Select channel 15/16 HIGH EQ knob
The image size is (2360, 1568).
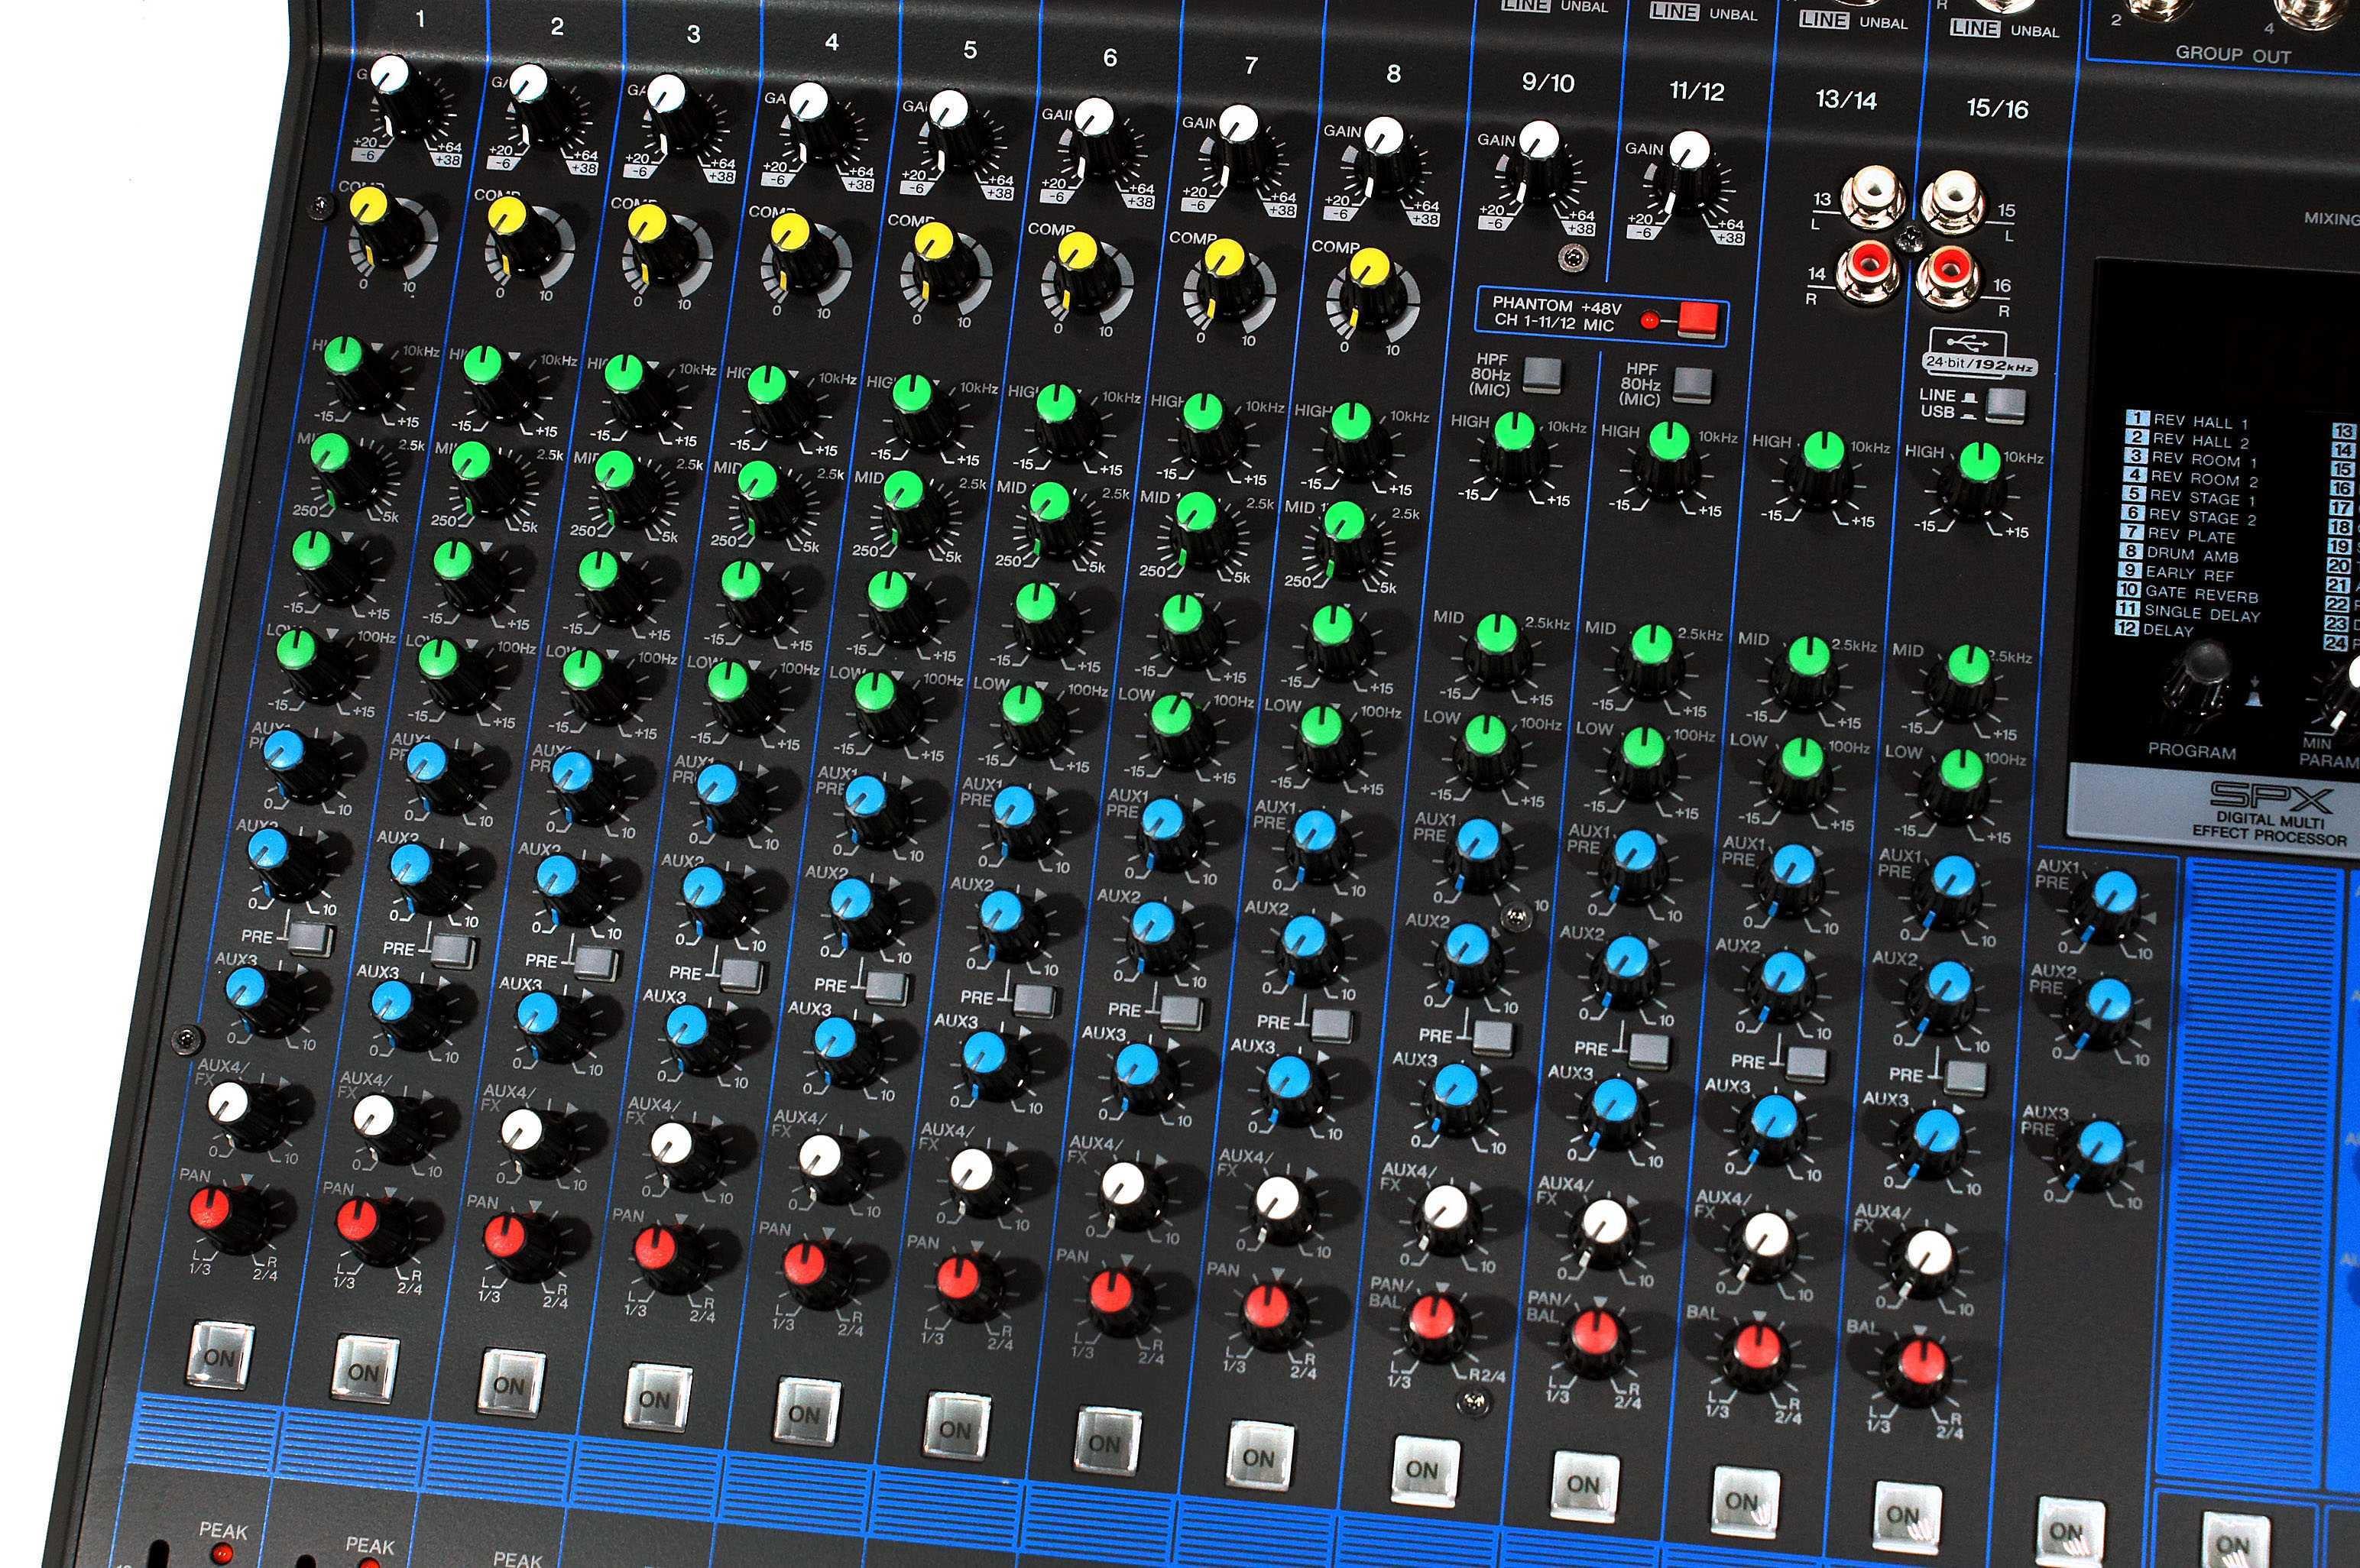point(1977,480)
